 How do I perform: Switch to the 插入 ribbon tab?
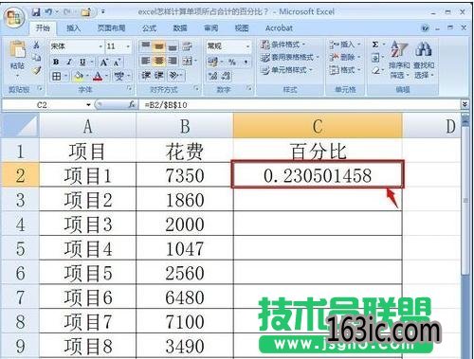73,28
